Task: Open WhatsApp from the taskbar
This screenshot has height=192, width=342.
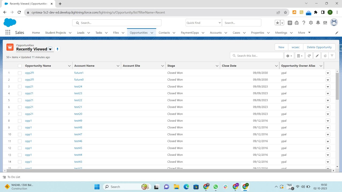Action: click(x=216, y=187)
